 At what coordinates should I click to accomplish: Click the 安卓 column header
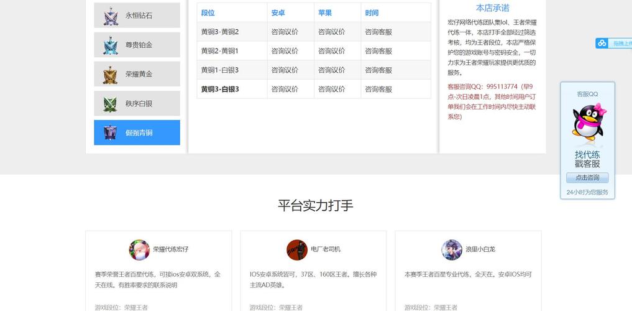278,13
